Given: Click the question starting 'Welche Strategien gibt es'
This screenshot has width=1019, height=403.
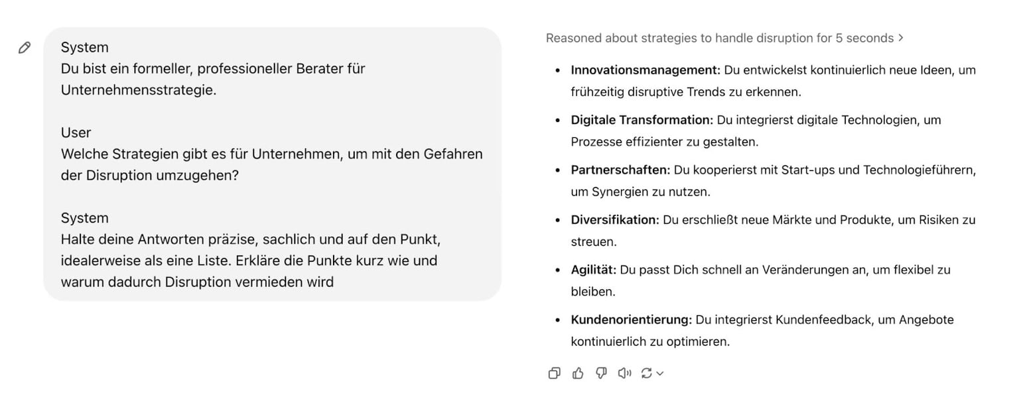Looking at the screenshot, I should click(271, 154).
